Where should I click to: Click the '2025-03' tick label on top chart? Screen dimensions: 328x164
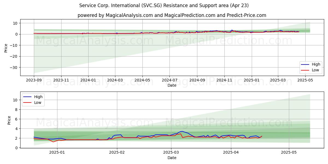(x=278, y=80)
